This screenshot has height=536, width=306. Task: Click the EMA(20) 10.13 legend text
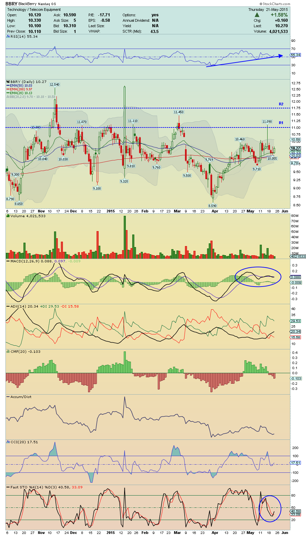pos(21,93)
